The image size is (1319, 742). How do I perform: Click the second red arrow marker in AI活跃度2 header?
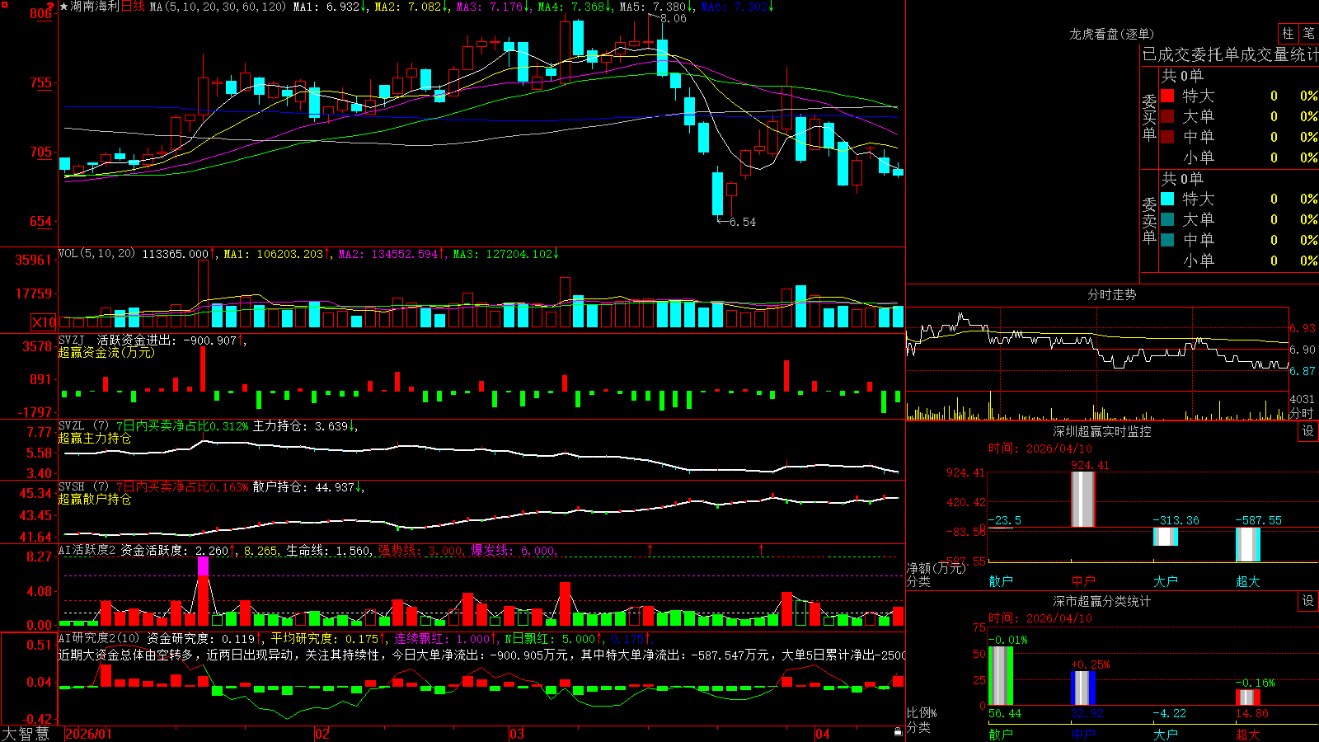[x=761, y=549]
